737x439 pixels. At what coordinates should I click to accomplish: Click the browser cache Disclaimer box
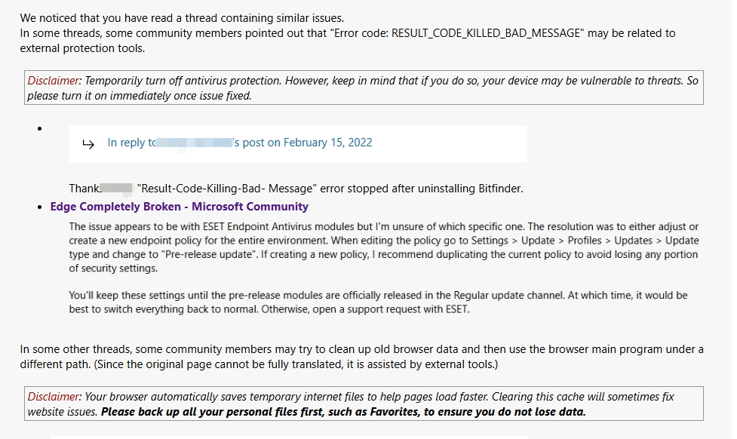click(364, 404)
